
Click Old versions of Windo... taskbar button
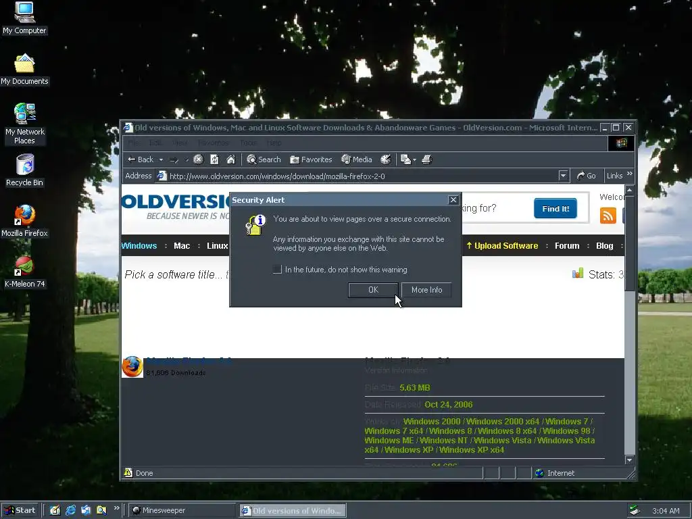click(293, 511)
